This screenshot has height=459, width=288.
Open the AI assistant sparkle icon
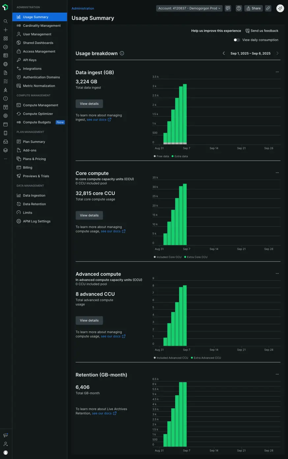point(280,8)
